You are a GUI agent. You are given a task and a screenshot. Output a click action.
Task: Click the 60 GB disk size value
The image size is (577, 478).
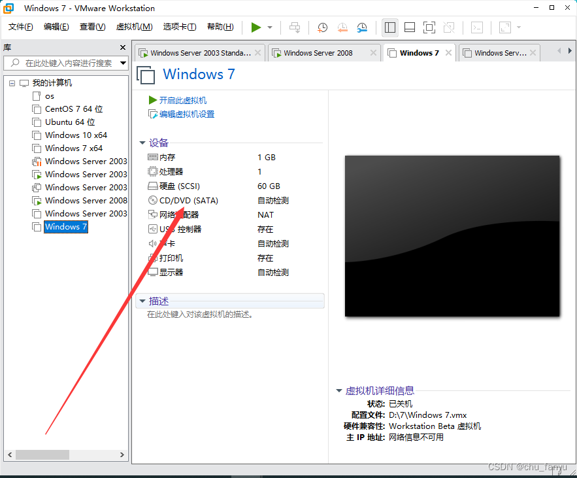[269, 186]
